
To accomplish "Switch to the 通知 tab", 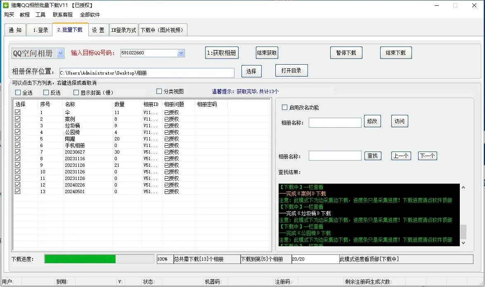I will coord(15,30).
